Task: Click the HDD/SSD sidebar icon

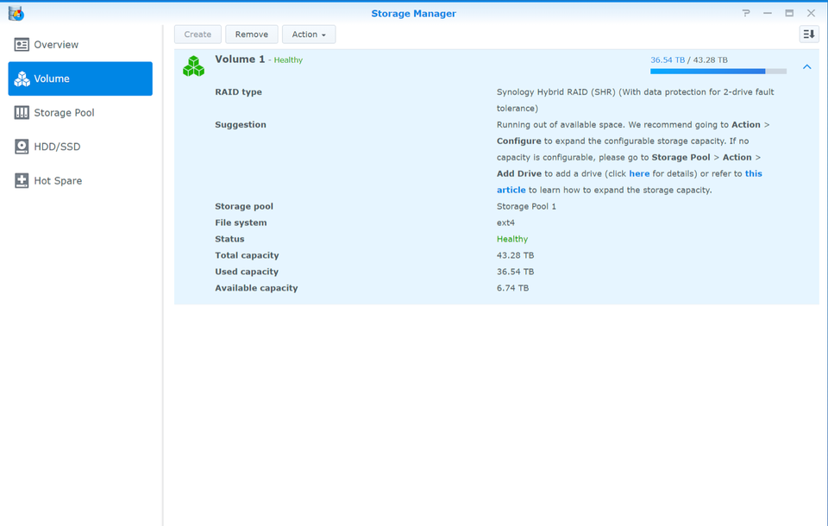Action: [22, 147]
